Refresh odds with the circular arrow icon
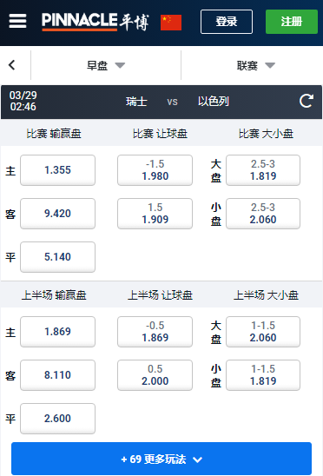The width and height of the screenshot is (323, 476). click(306, 101)
